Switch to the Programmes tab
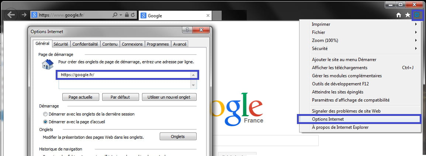 tap(158, 44)
